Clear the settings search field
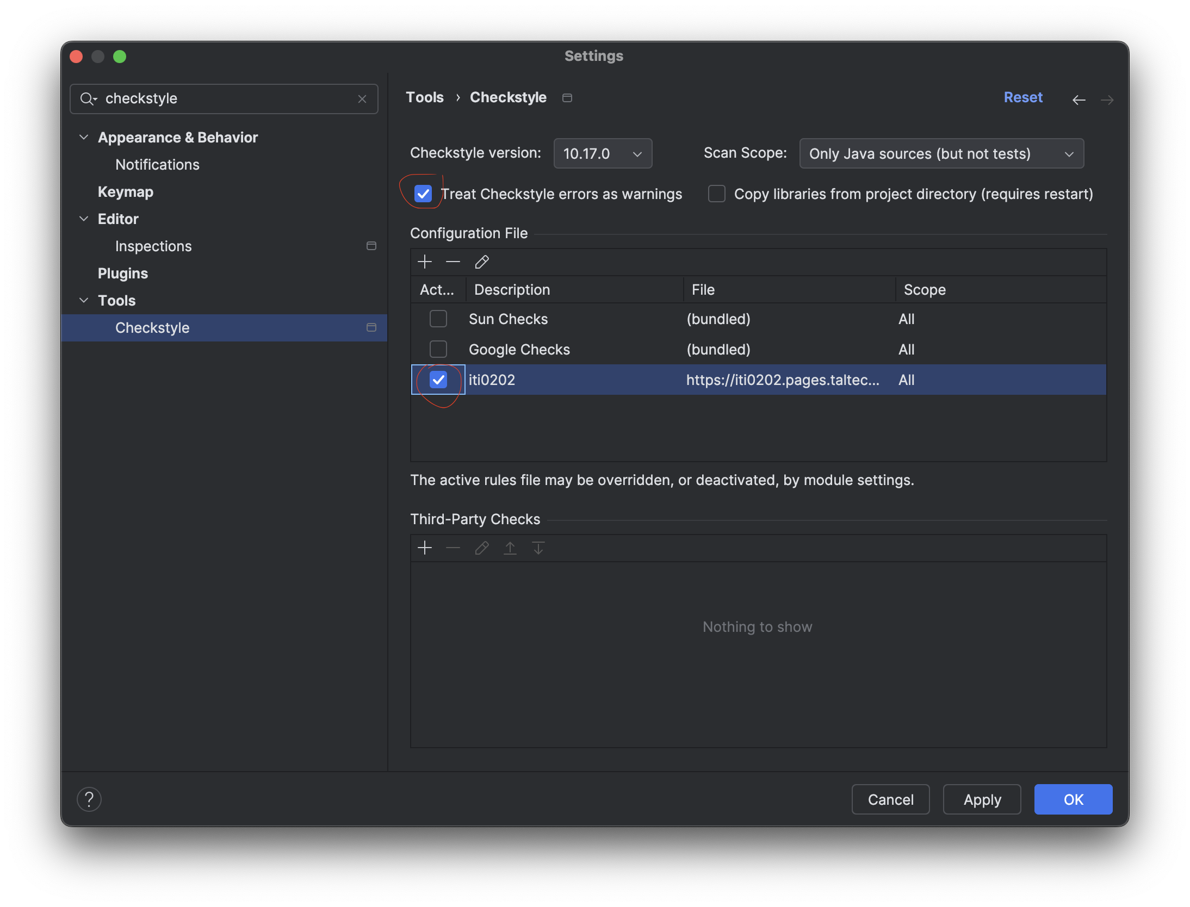 point(362,99)
